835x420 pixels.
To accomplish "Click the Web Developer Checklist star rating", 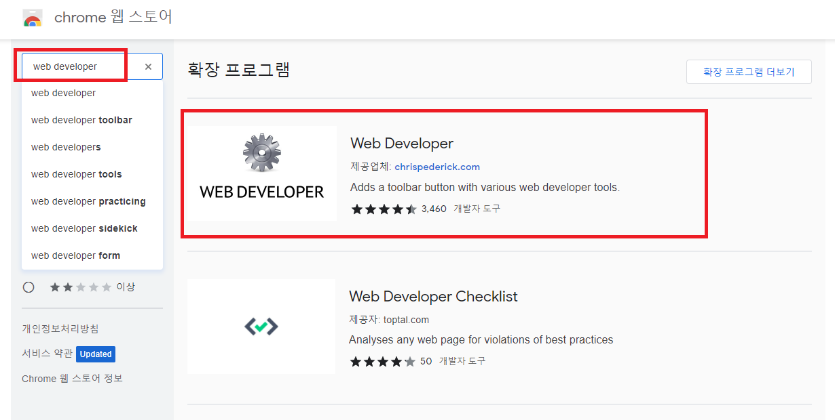I will 382,362.
